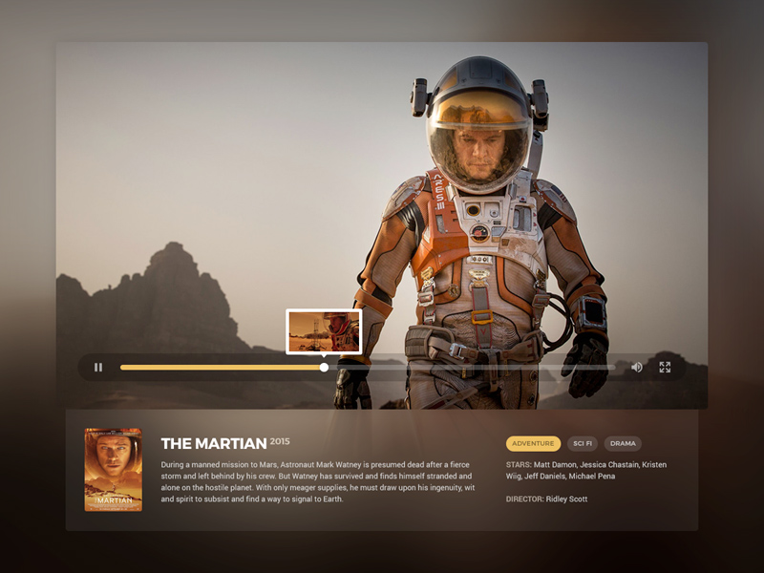This screenshot has width=764, height=573.
Task: Select the Drama genre tag
Action: (623, 443)
